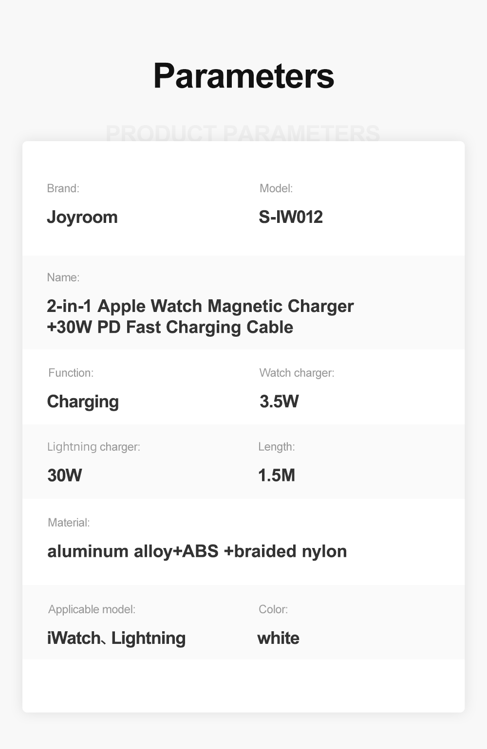487x749 pixels.
Task: Click the 2-in-1 Apple Watch Magnetic Charger text
Action: coord(200,306)
